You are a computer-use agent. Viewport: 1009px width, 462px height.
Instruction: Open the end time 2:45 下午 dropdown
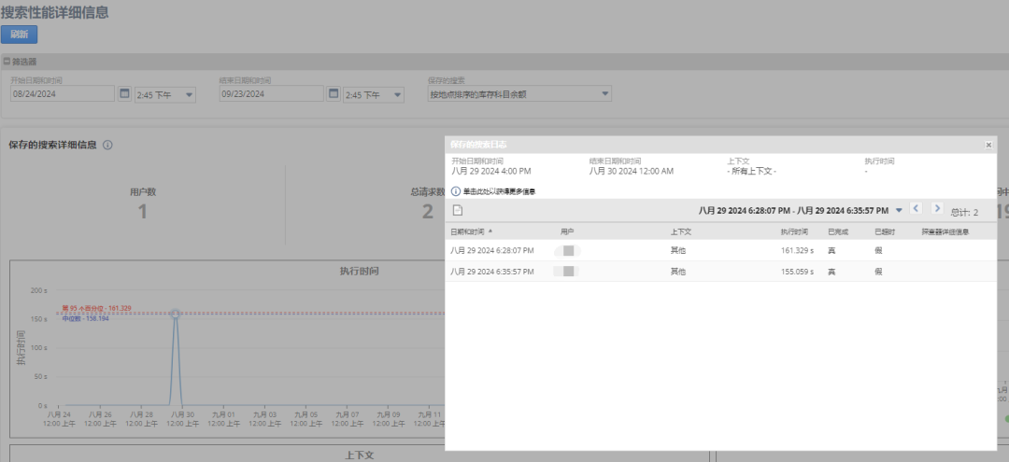coord(373,95)
